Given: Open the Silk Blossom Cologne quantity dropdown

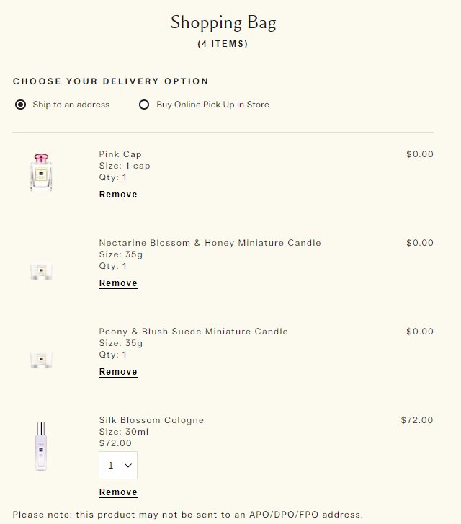Looking at the screenshot, I should [x=118, y=465].
